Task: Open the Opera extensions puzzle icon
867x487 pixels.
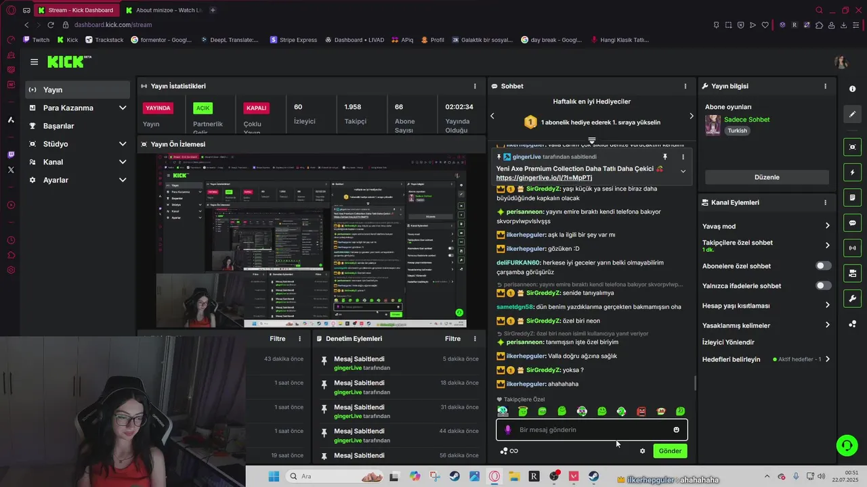Action: coord(819,25)
